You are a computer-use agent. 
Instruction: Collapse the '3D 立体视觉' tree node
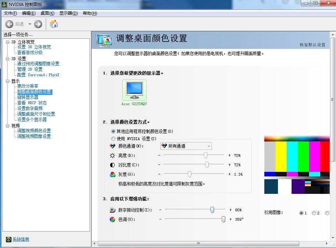coord(7,42)
